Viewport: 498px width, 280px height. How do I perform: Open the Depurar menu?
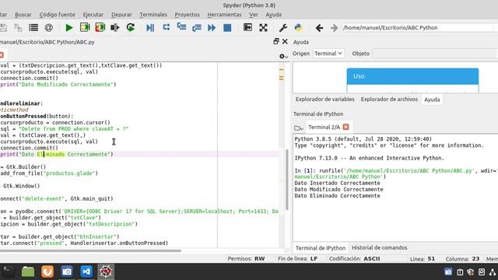[x=121, y=15]
